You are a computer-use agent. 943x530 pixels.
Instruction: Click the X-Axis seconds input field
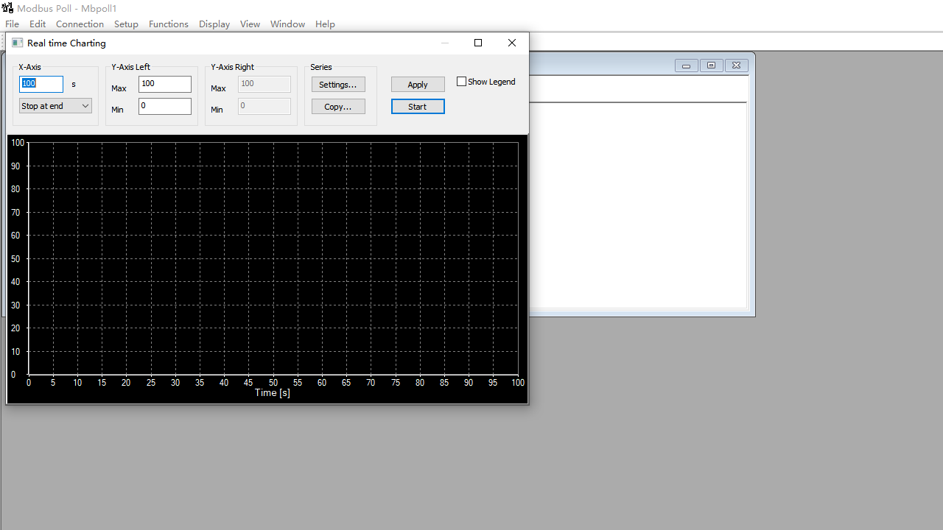[41, 84]
